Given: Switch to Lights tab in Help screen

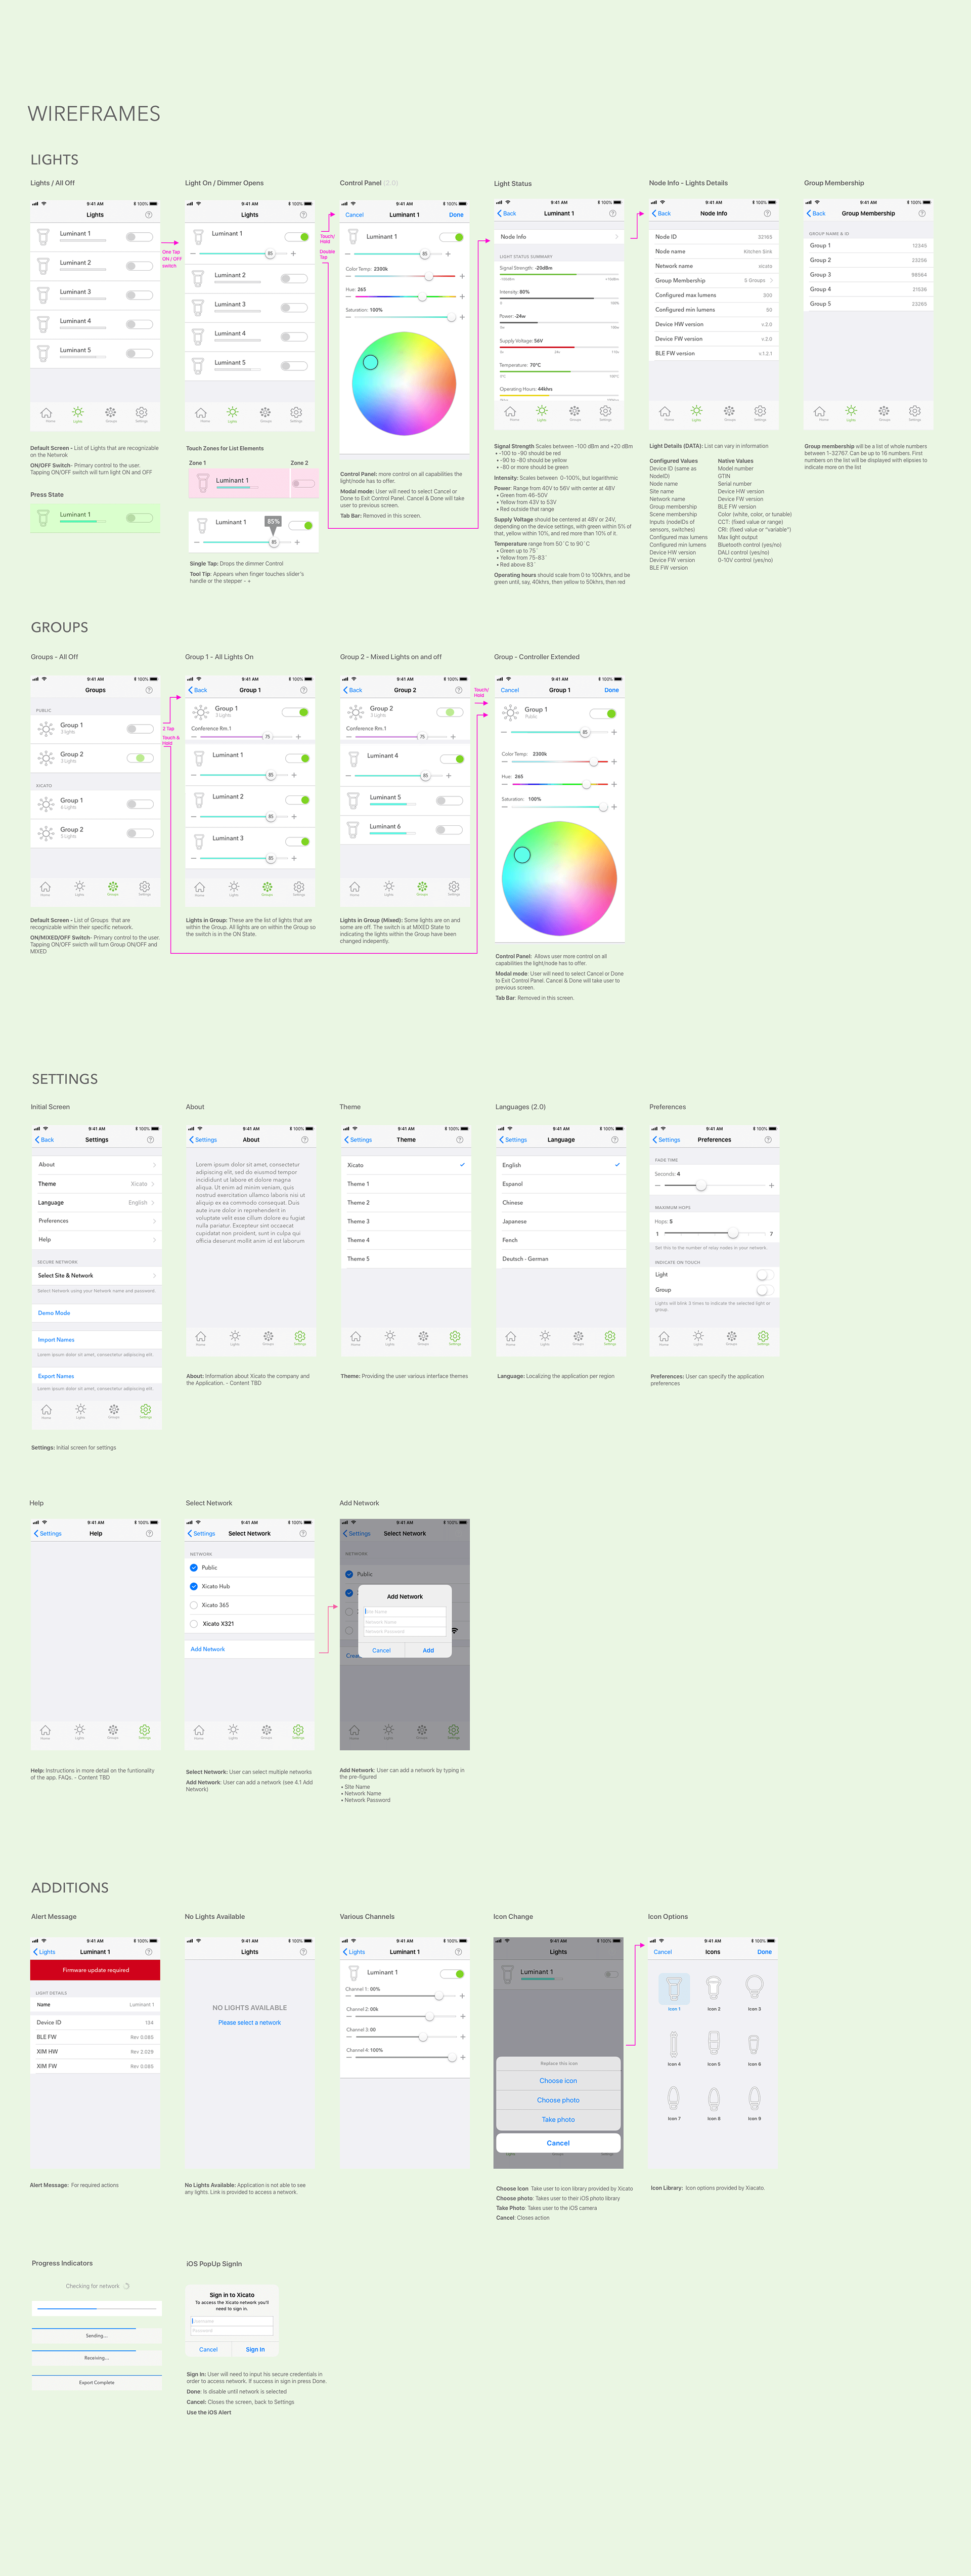Looking at the screenshot, I should coord(80,1731).
